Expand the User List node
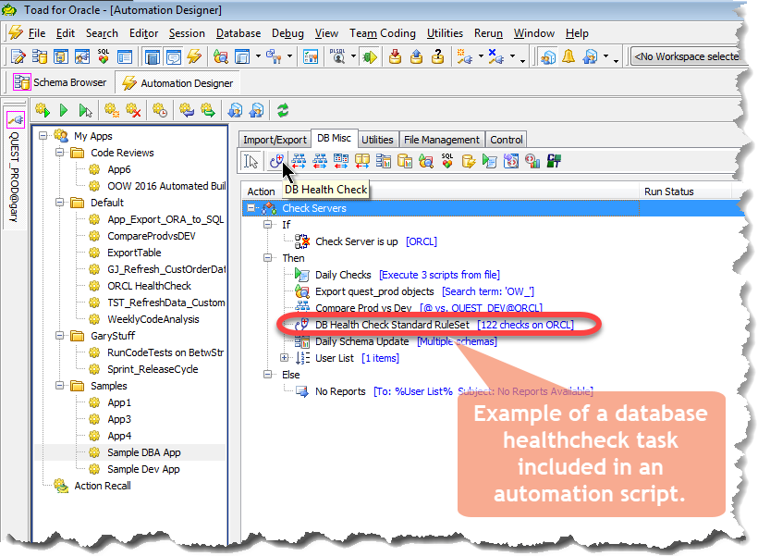Image resolution: width=758 pixels, height=556 pixels. [x=285, y=358]
